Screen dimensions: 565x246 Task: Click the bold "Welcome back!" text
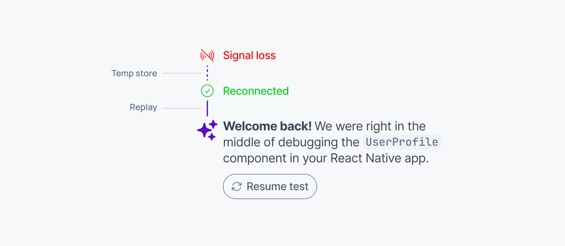click(x=267, y=126)
